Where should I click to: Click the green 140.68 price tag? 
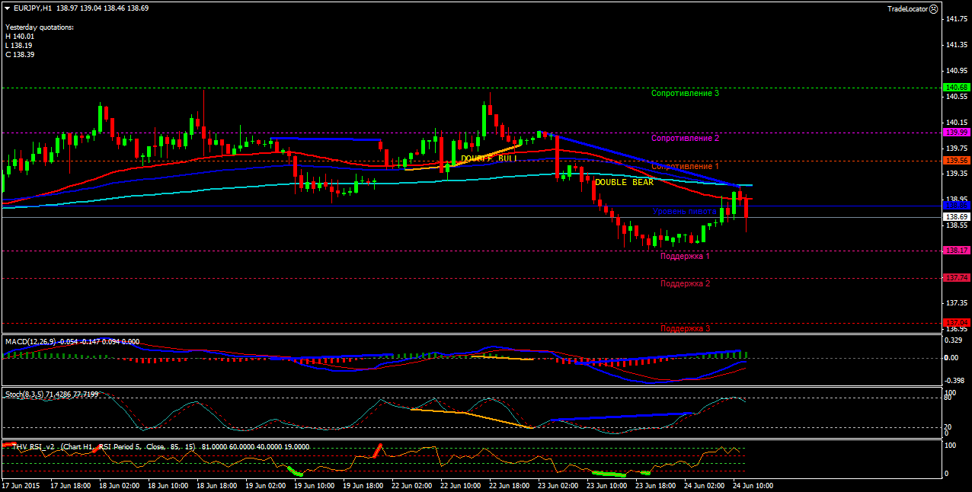955,88
